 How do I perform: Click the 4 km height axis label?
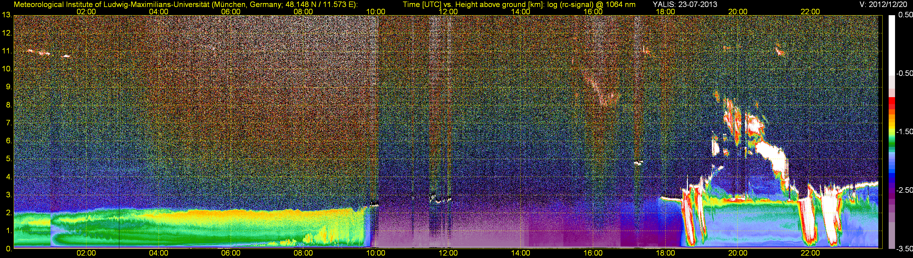(x=9, y=177)
